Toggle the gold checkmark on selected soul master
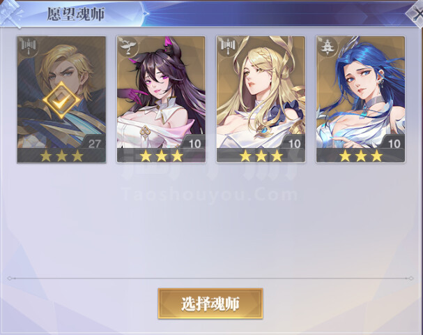This screenshot has width=423, height=335. pyautogui.click(x=61, y=100)
